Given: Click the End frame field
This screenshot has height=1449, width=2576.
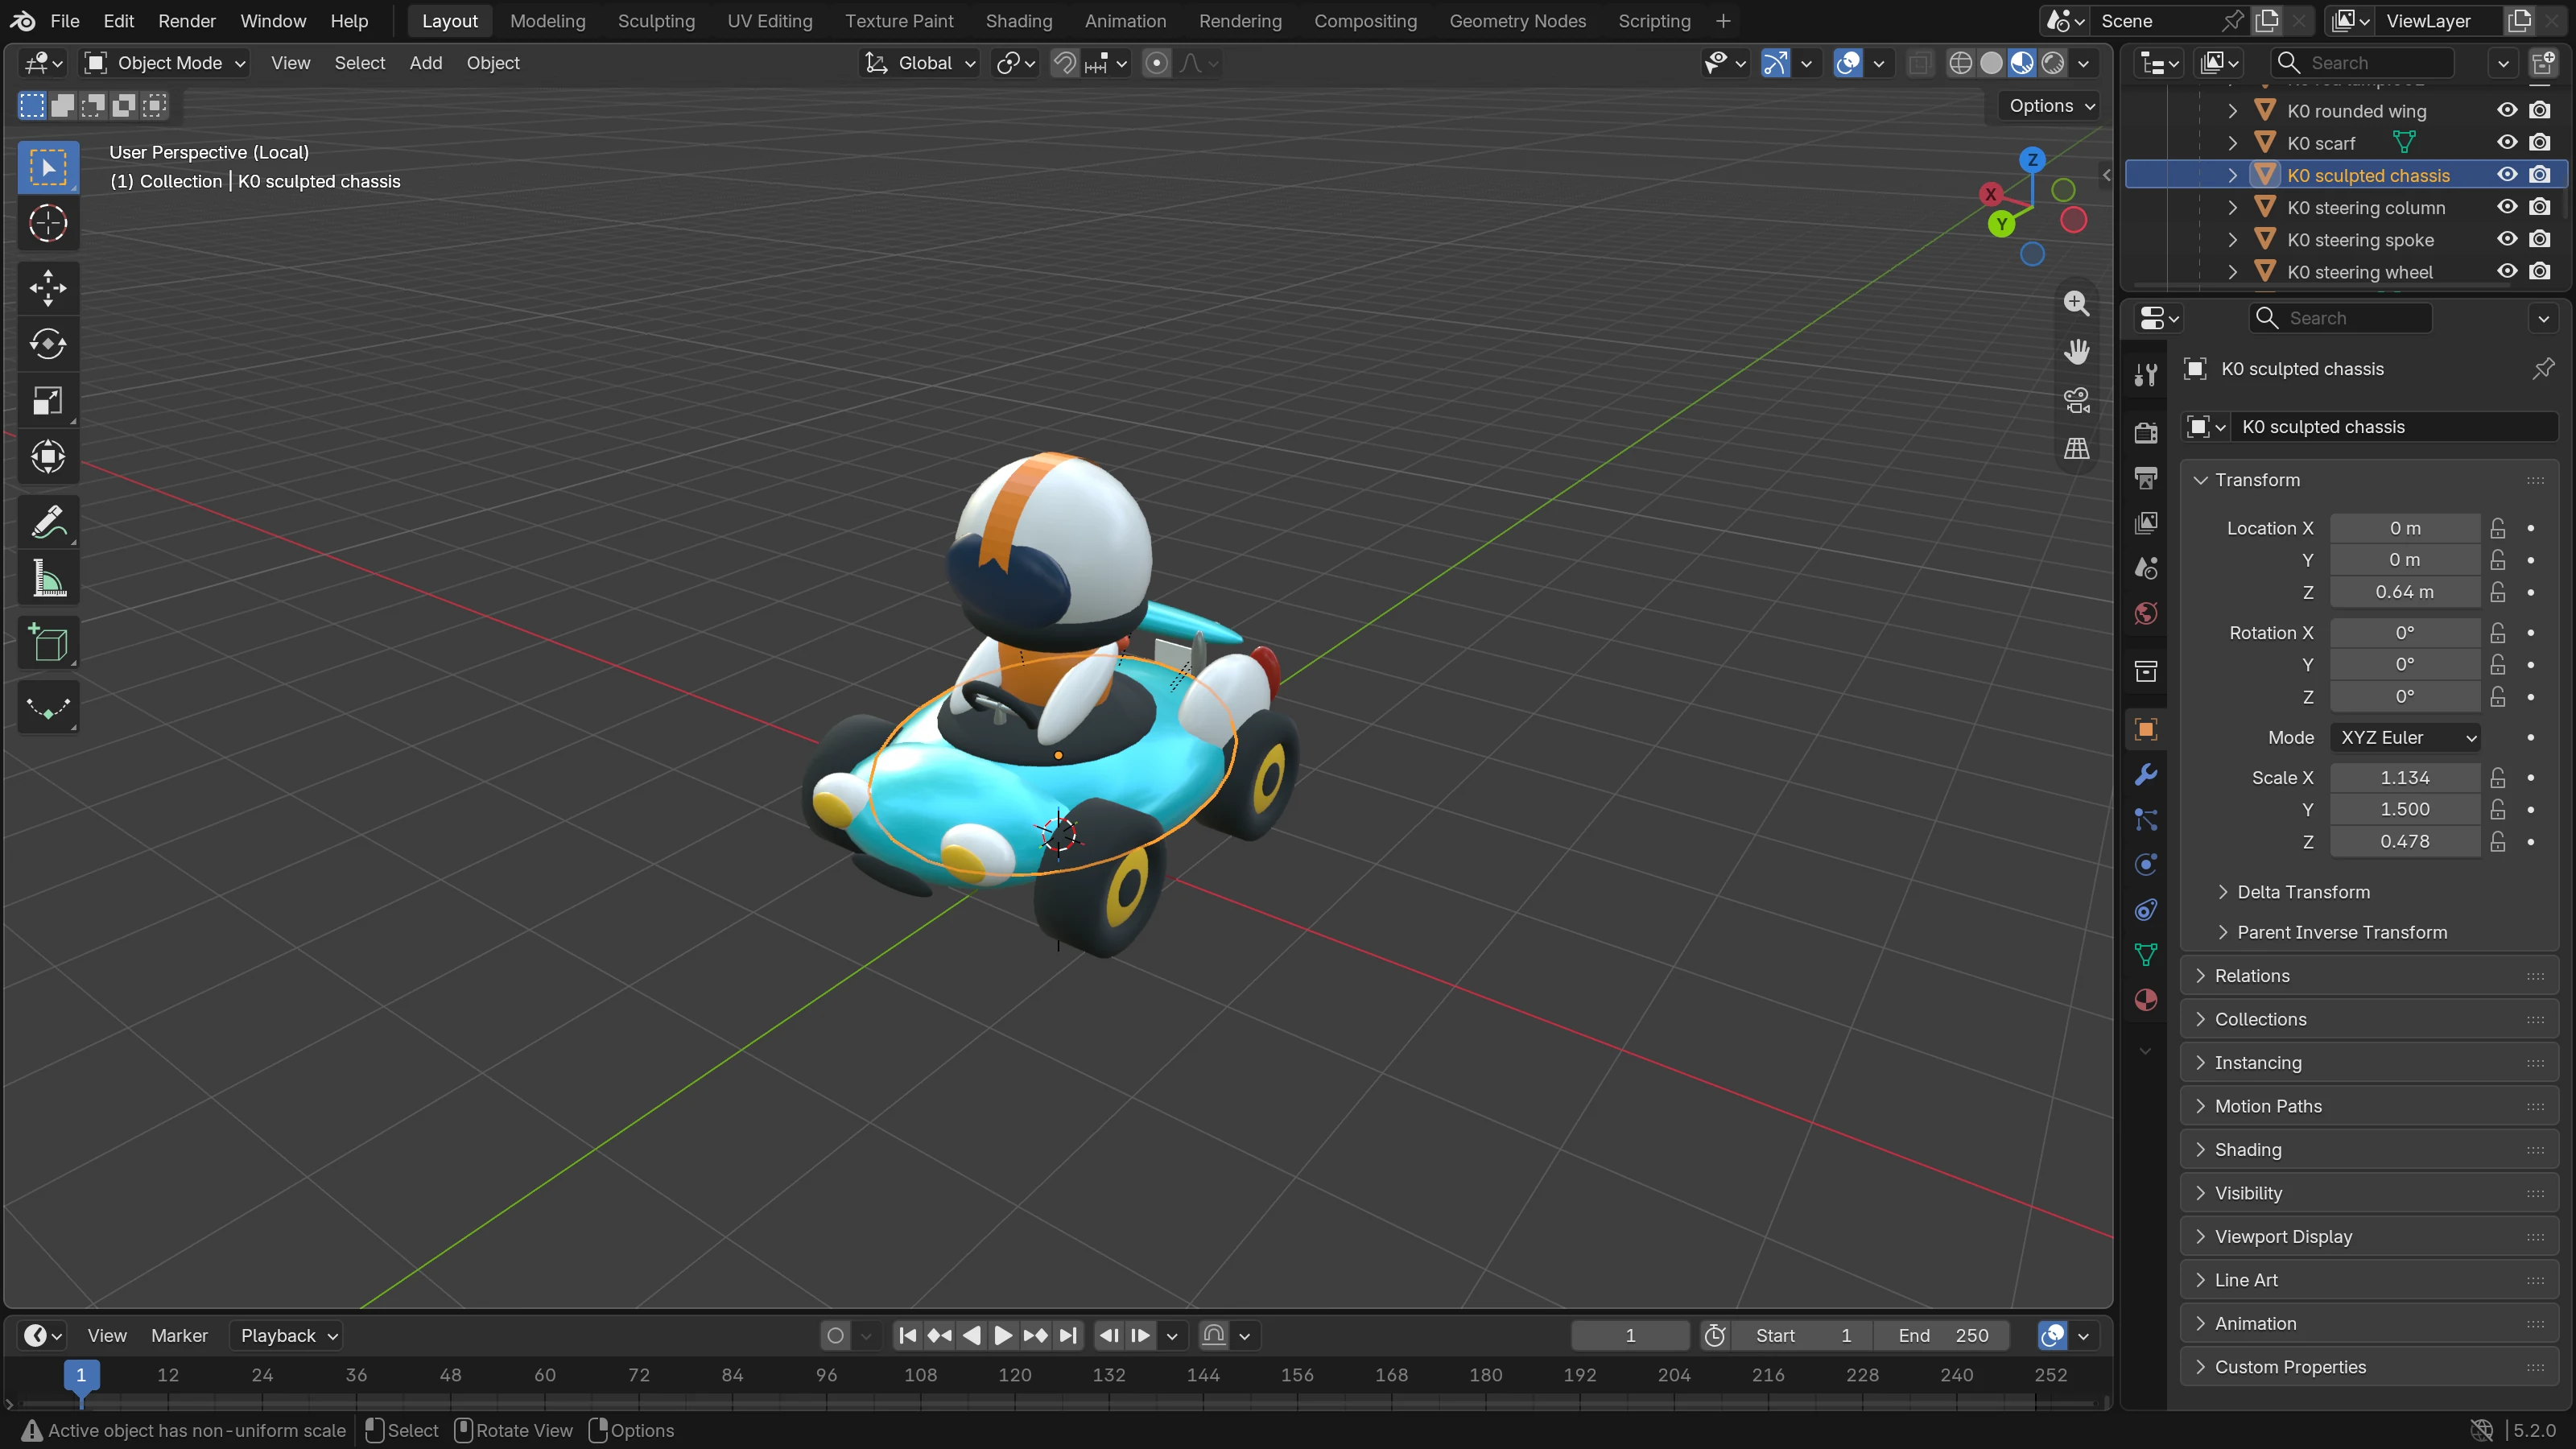Looking at the screenshot, I should [x=1943, y=1336].
